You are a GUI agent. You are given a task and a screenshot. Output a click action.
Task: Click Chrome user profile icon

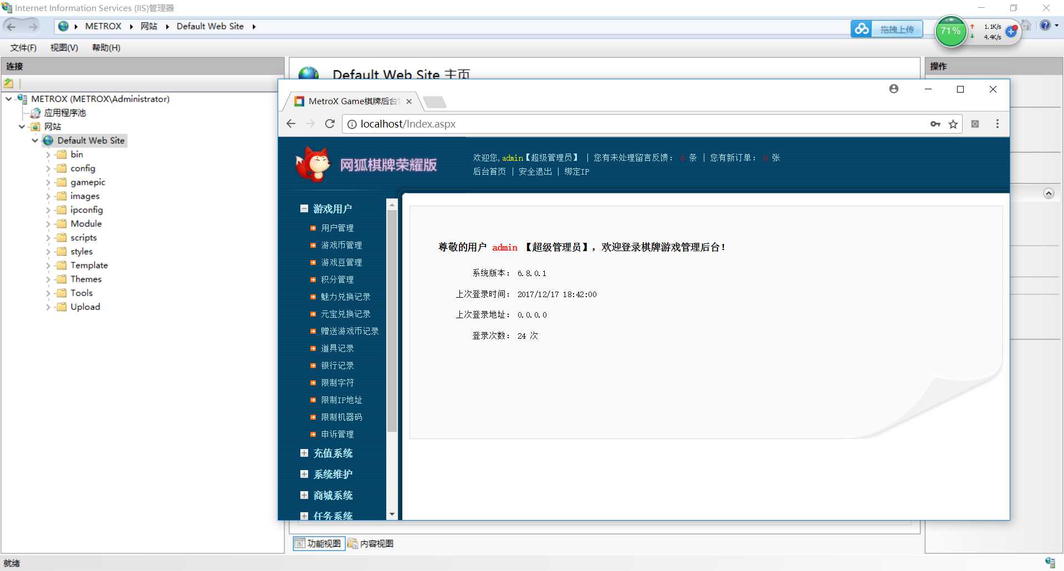pos(894,89)
